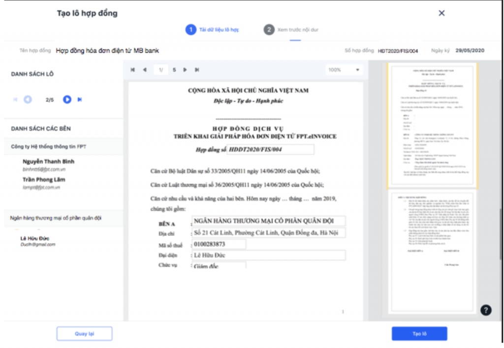This screenshot has height=348, width=504.
Task: Select Công ty Hệ thống thông tin FPT row
Action: point(63,147)
